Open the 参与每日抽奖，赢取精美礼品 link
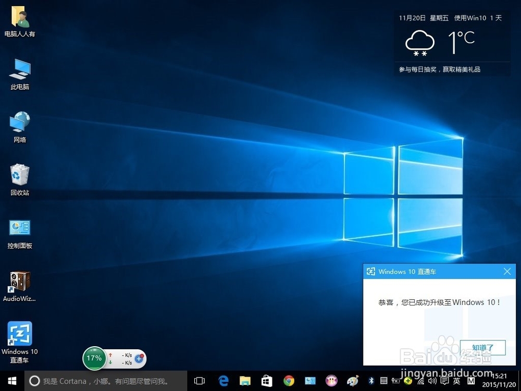 pos(440,69)
